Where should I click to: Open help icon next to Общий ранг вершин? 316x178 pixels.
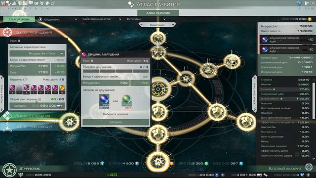39,99
